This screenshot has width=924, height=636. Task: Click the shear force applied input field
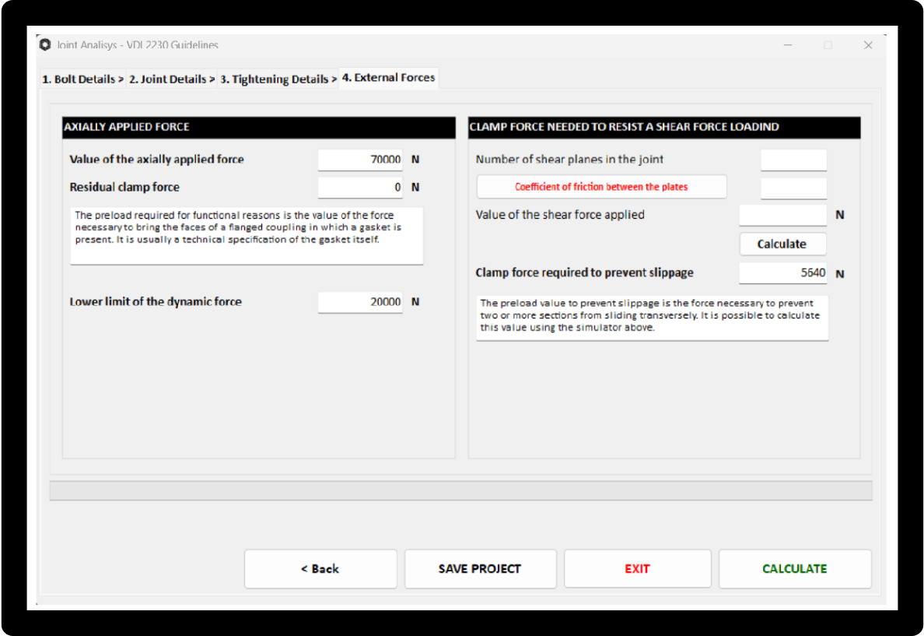782,215
